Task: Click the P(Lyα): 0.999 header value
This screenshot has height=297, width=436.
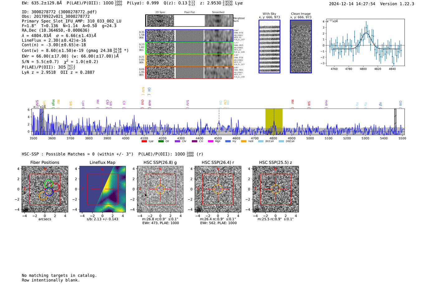Action: pyautogui.click(x=143, y=3)
